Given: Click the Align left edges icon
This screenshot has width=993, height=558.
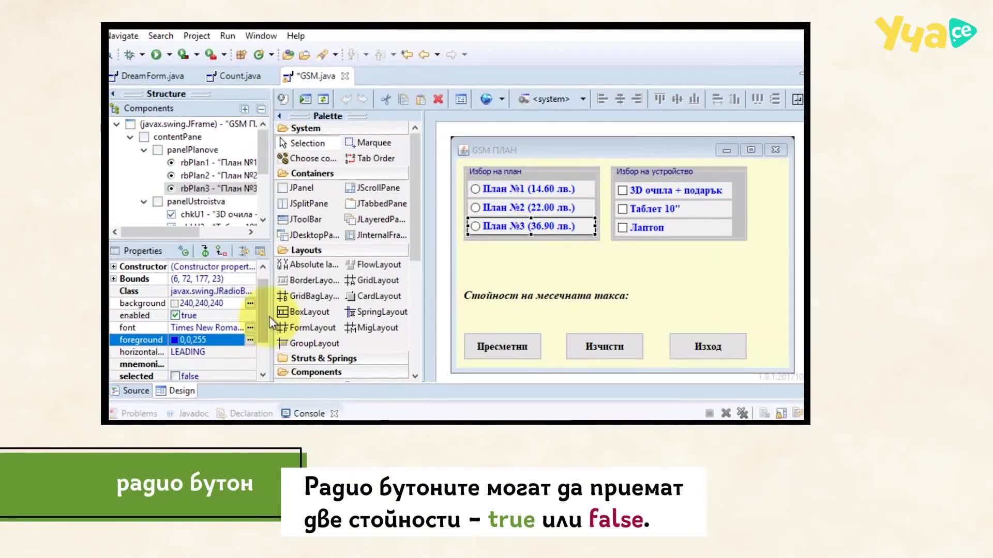Looking at the screenshot, I should 602,99.
